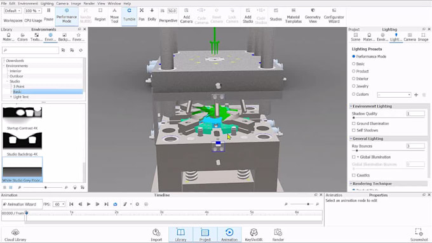Jump to the animation end
Screen dimensions: 432x243
pos(106,204)
